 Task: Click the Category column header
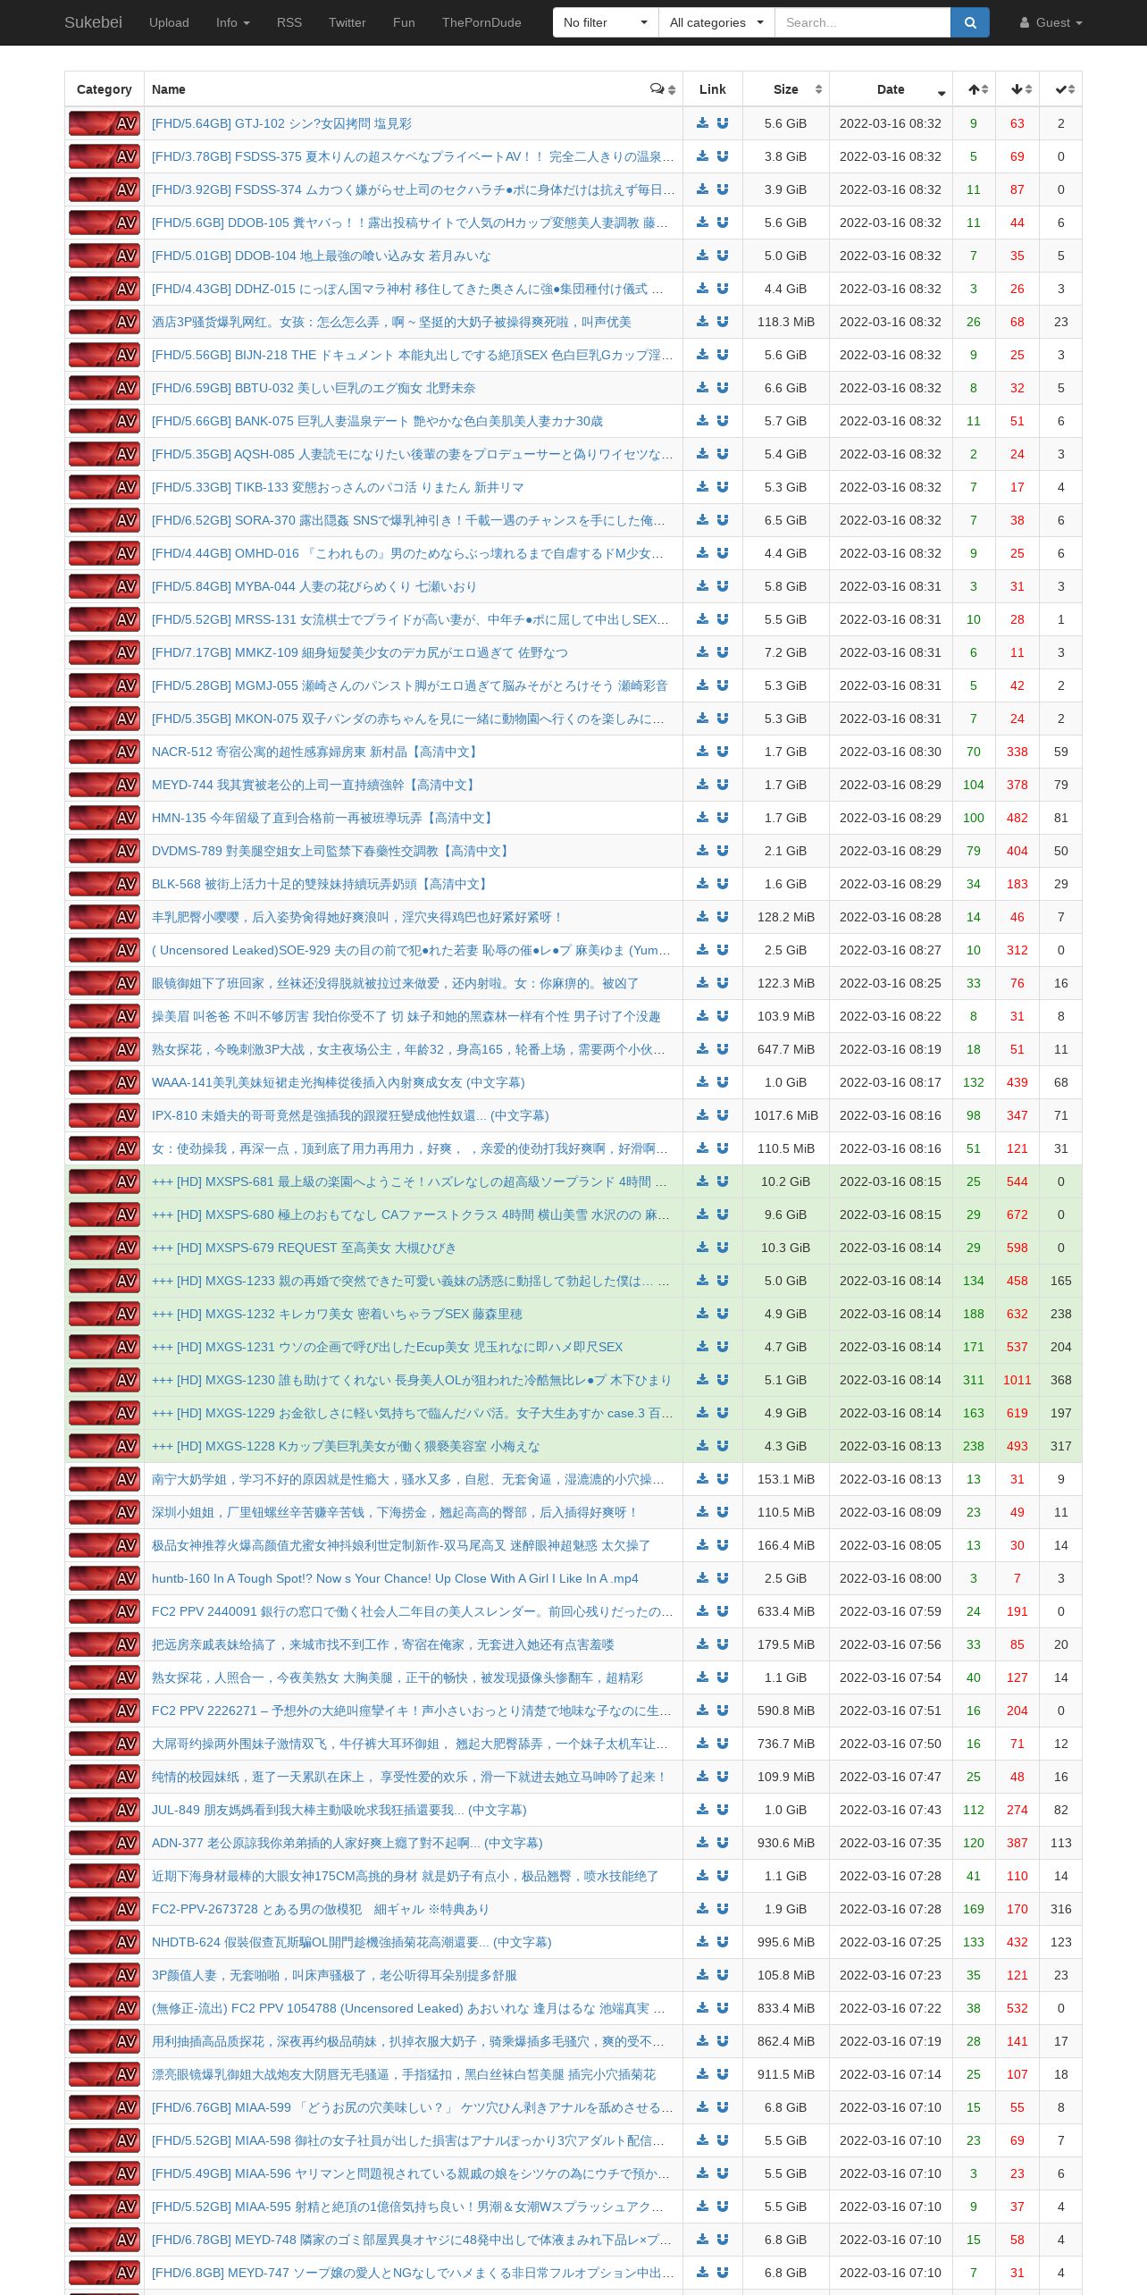click(x=105, y=89)
